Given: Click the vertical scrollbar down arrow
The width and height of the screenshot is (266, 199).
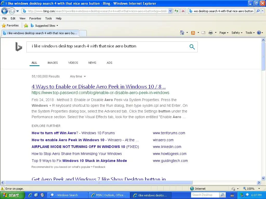Looking at the screenshot, I should coord(263,178).
